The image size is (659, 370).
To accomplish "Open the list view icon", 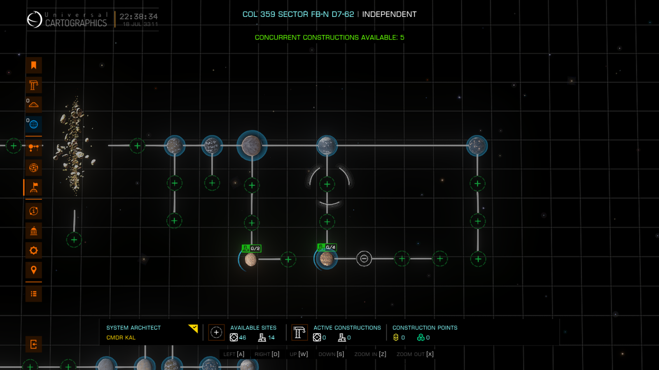I will [x=34, y=294].
